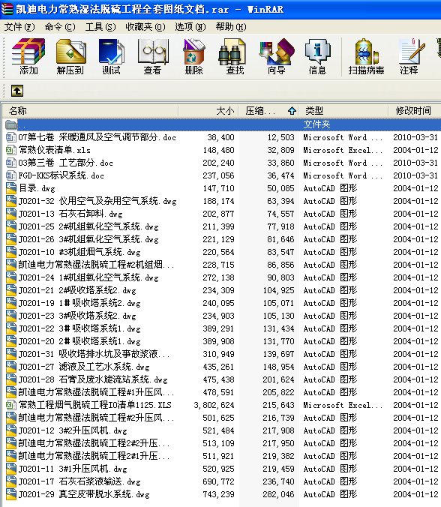441x507 pixels.
Task: Click AutoCAD icon of J0201-17 石灰石浆液输送
Action: tap(11, 481)
